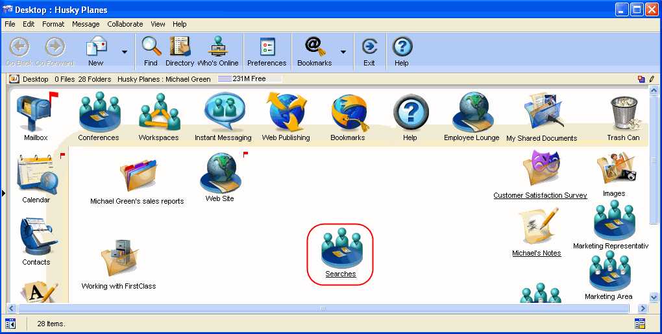Click the Directory toolbar button
Viewport: 662px width, 334px height.
coord(180,51)
